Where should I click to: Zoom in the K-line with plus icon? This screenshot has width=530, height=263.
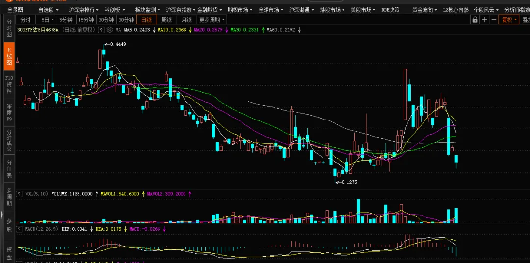[x=484, y=20]
